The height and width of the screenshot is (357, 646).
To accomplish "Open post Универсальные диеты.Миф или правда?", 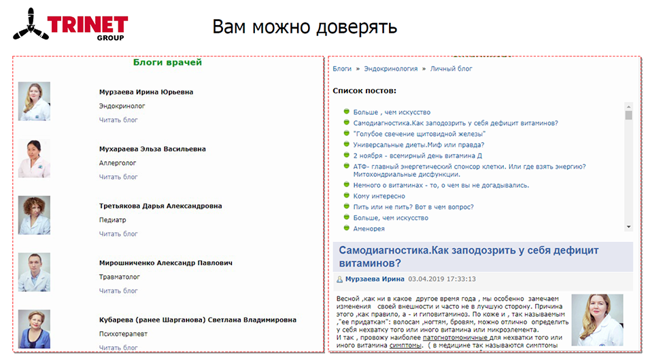I will (419, 145).
